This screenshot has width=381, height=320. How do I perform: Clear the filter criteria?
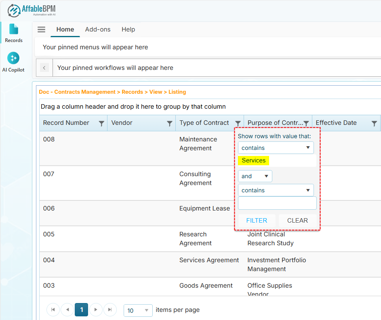point(297,220)
